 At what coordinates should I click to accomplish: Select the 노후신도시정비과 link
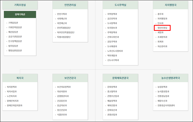[115, 51]
